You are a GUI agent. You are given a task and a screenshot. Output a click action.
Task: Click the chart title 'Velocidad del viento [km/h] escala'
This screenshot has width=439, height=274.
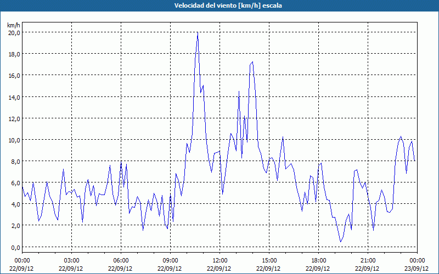(228, 5)
